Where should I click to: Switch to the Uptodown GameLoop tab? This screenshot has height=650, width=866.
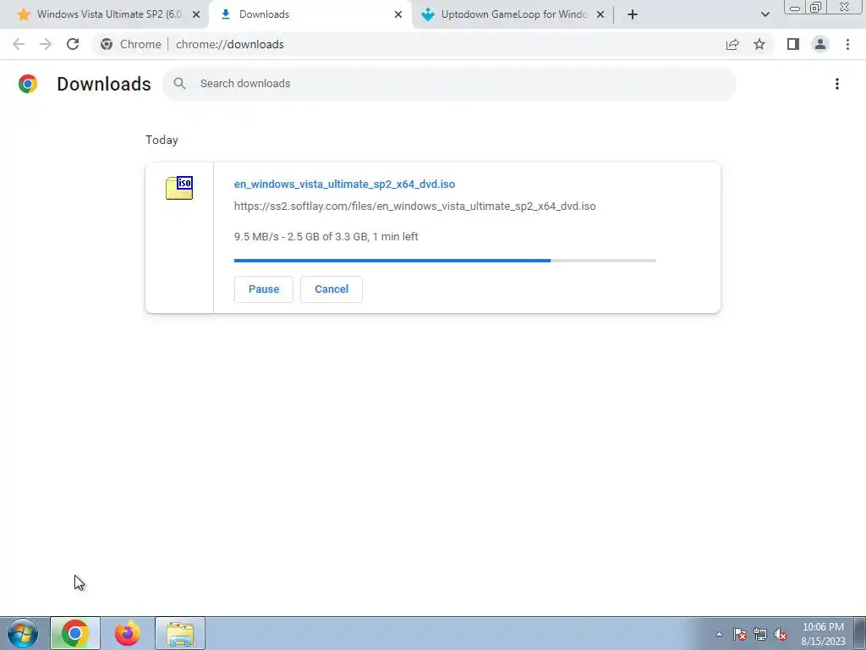click(513, 14)
